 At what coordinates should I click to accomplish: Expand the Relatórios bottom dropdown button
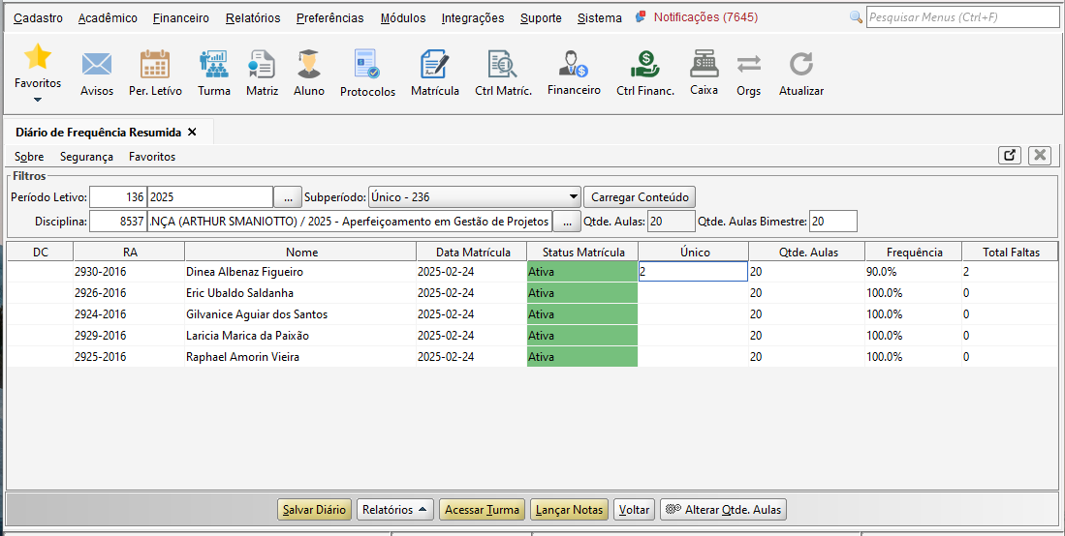point(394,510)
